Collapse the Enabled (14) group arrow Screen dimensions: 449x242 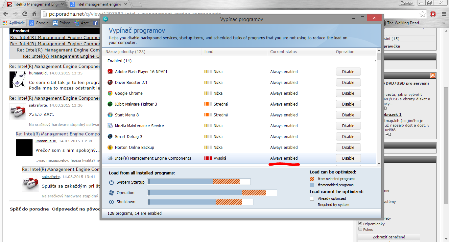(375, 61)
